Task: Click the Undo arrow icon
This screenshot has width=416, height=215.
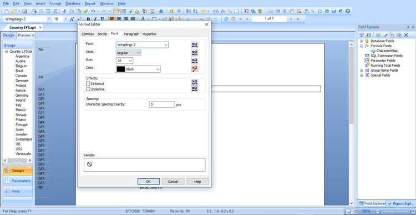Action: click(x=93, y=11)
